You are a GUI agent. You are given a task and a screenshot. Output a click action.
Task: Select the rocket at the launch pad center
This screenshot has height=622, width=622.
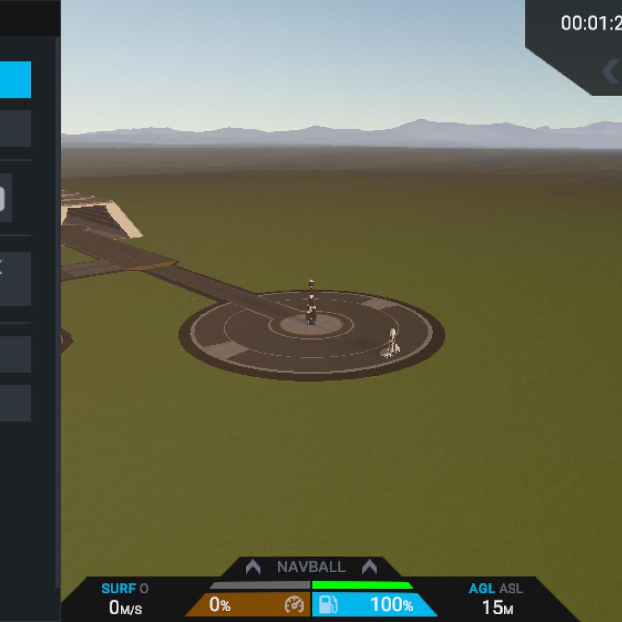(311, 302)
